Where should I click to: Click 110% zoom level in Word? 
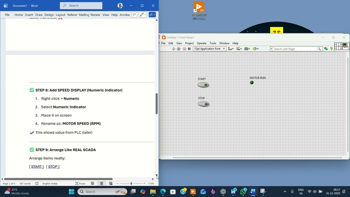click(x=151, y=184)
